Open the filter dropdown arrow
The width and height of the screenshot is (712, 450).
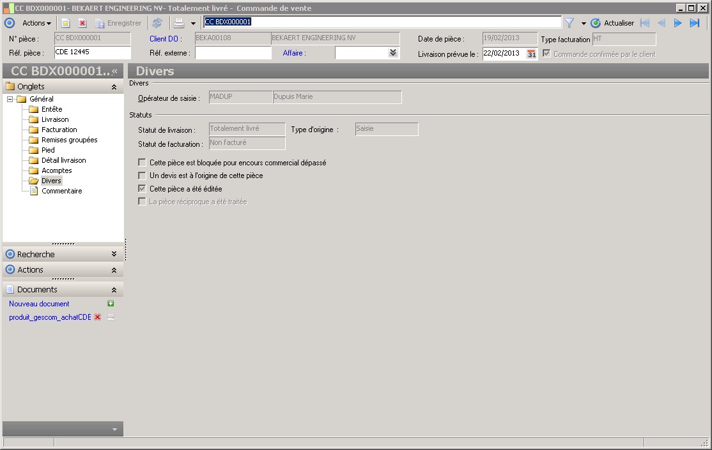tap(584, 24)
